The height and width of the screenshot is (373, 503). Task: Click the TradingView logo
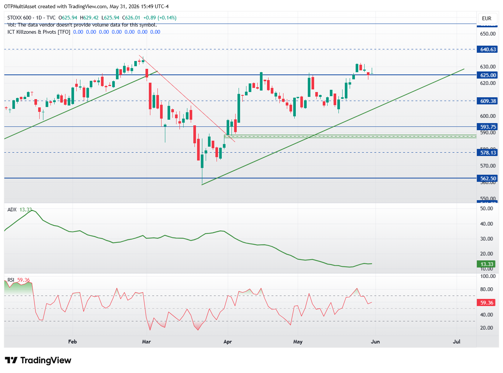coord(38,360)
